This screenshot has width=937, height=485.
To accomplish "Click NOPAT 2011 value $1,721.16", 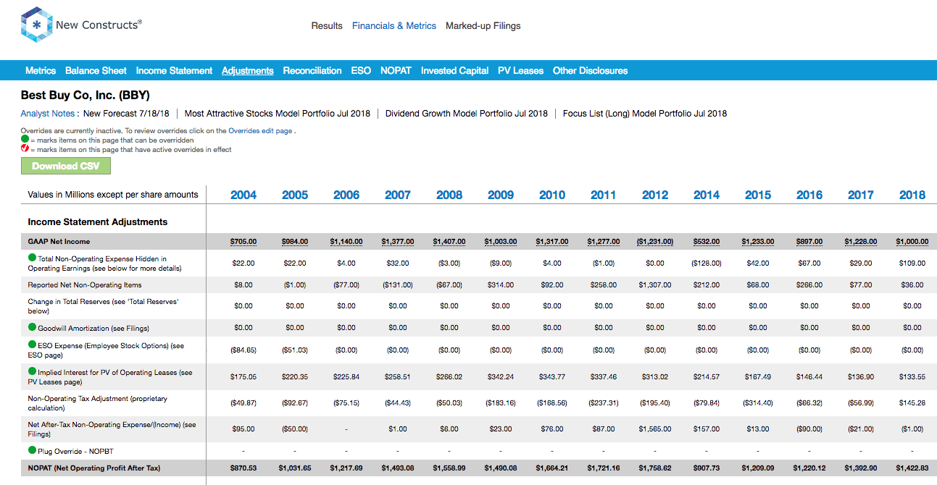I will 604,468.
